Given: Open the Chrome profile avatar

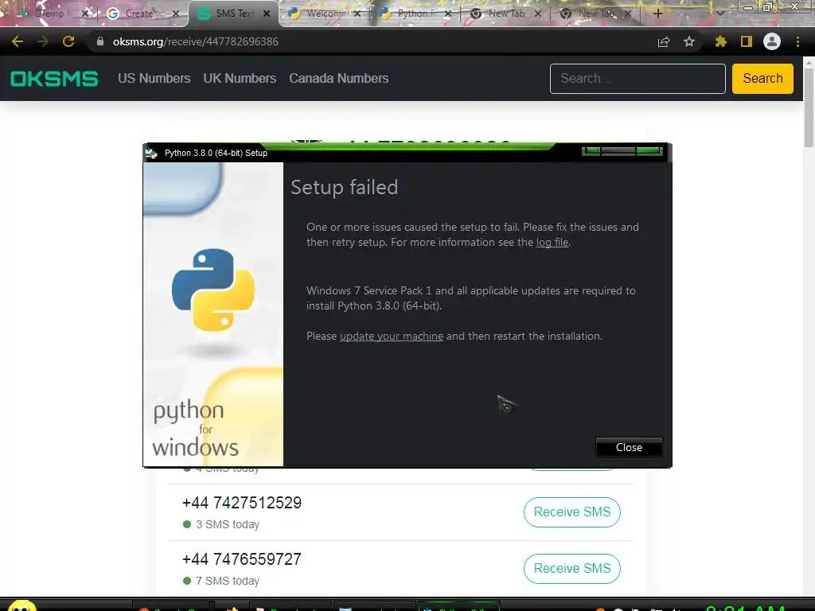Looking at the screenshot, I should (x=772, y=41).
